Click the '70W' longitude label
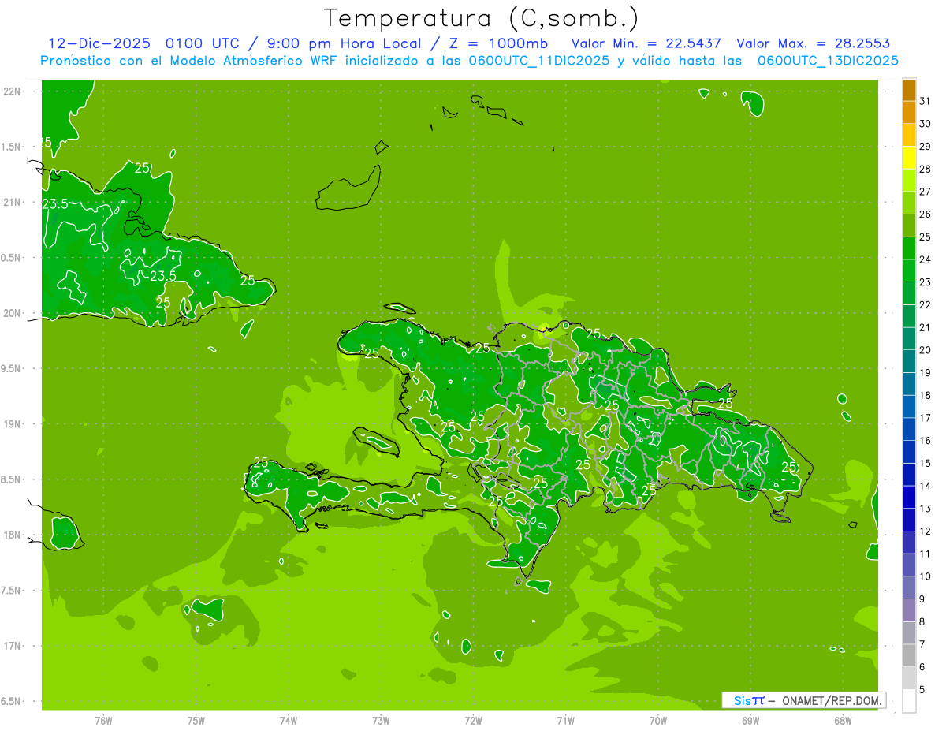 pos(658,720)
